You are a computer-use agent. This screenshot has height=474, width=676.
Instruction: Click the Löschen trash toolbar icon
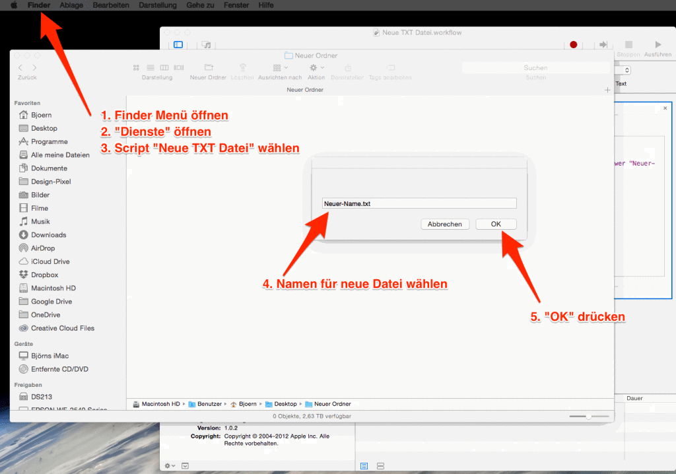pyautogui.click(x=243, y=67)
